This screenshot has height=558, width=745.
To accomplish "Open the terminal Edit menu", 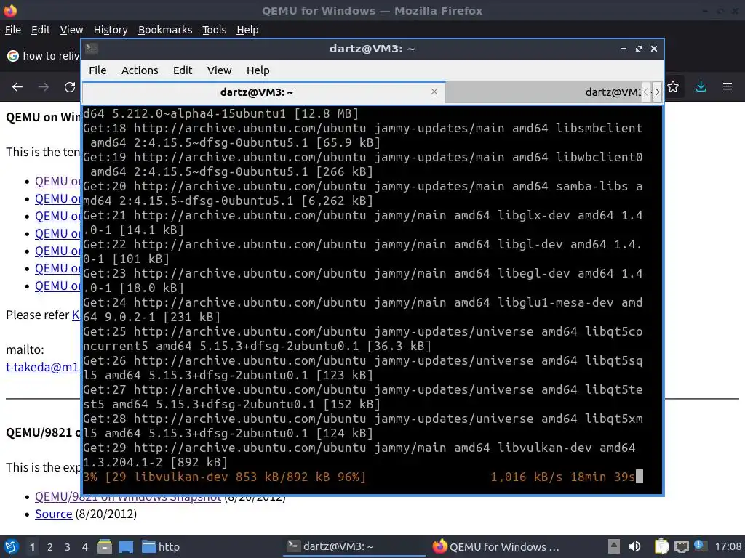I will pos(183,70).
